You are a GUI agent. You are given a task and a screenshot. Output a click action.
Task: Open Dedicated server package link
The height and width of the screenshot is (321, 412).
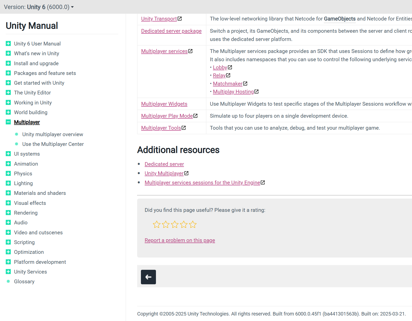[x=171, y=31]
